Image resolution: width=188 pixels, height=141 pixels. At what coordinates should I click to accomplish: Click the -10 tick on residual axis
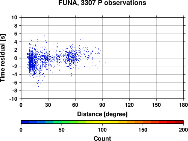pos(13,99)
